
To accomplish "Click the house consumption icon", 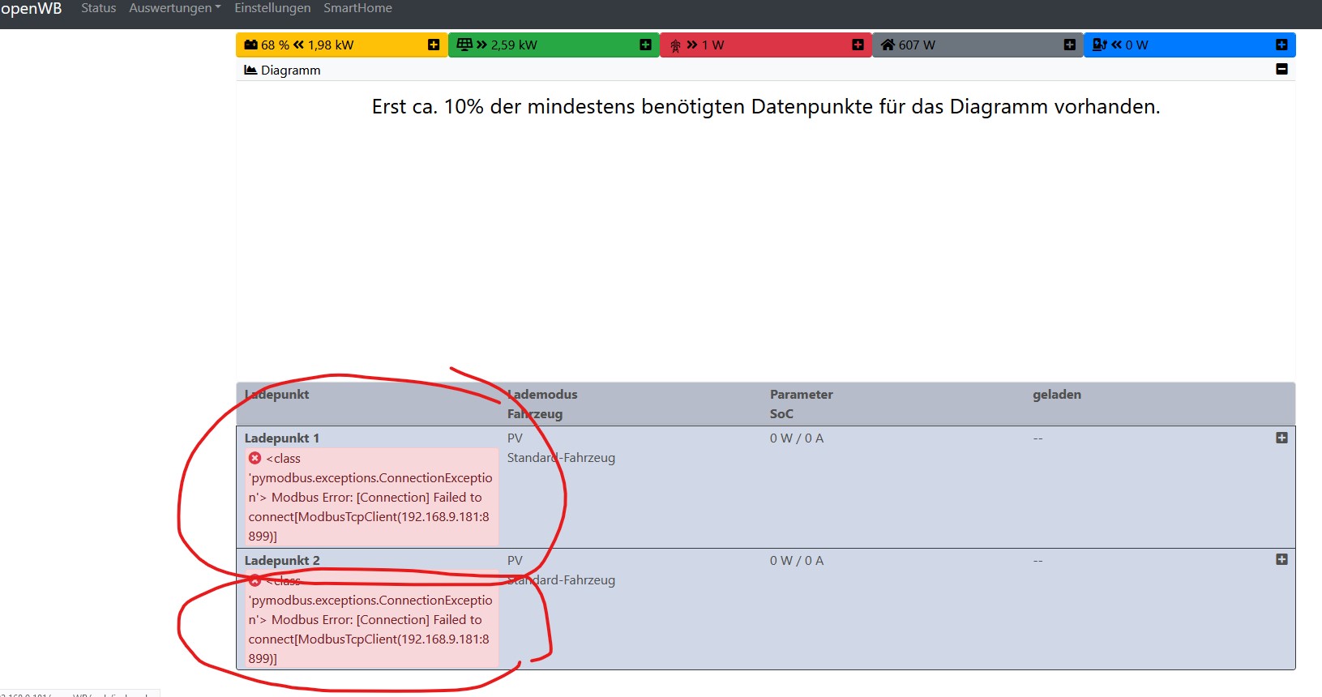I will tap(888, 45).
